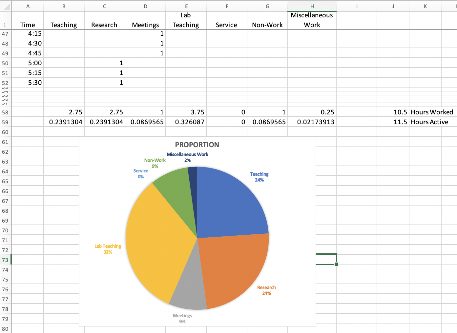This screenshot has height=333, width=457.
Task: Click the Hours Worked label cell
Action: point(432,112)
